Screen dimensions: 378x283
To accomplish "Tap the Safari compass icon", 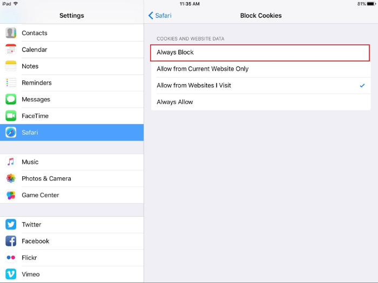I will 11,133.
